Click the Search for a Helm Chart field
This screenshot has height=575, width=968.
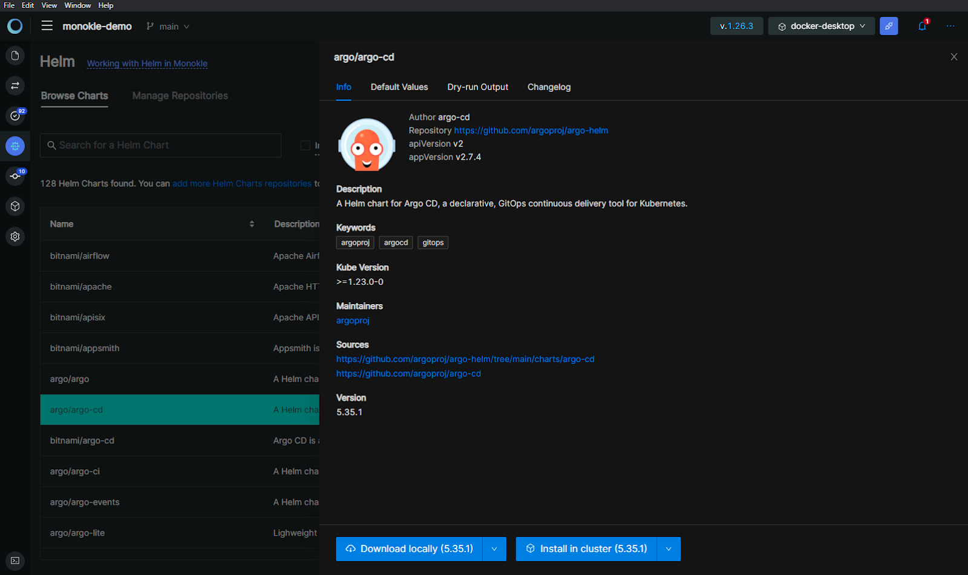[160, 145]
